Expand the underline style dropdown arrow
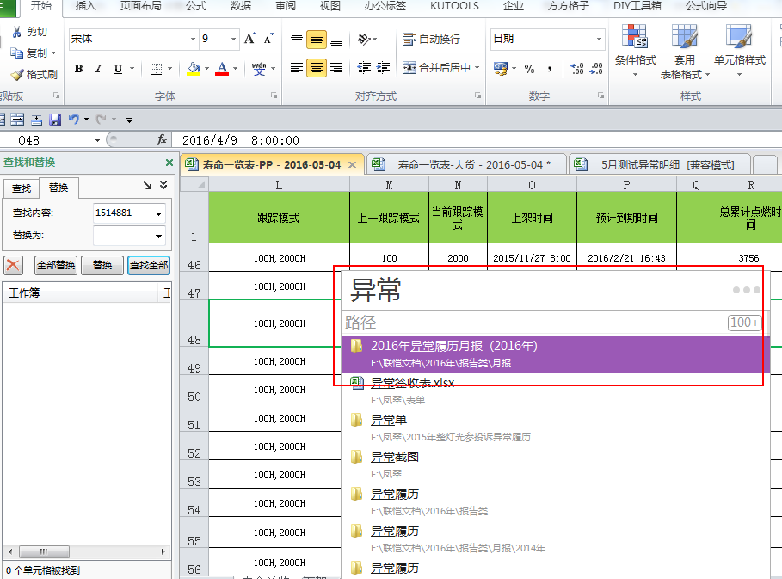The image size is (782, 579). point(132,69)
